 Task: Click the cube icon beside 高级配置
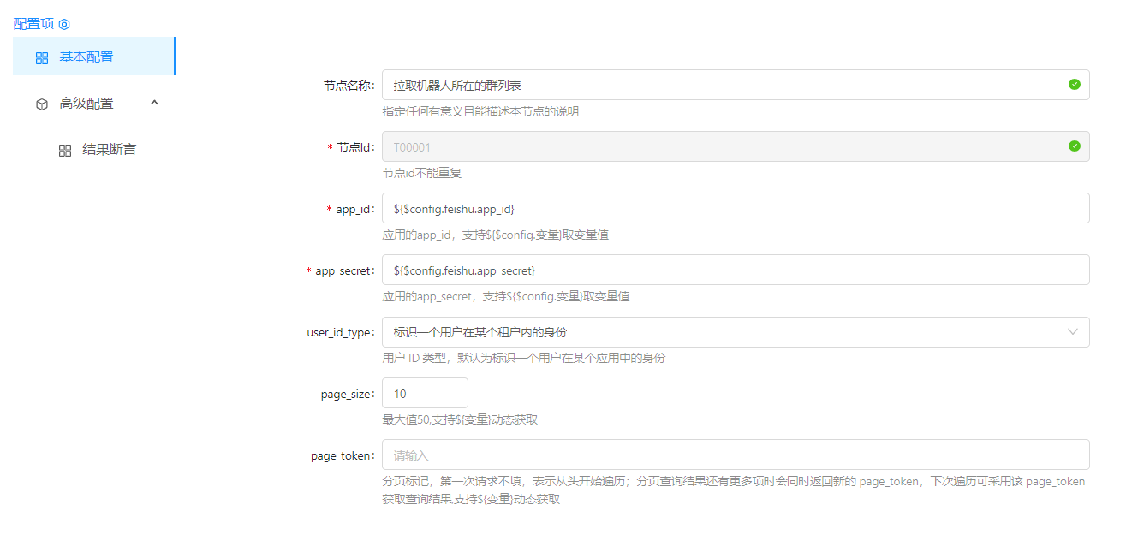pos(42,104)
